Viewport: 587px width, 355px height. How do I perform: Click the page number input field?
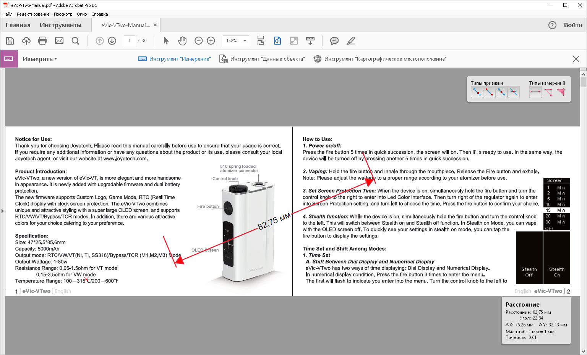tap(130, 41)
